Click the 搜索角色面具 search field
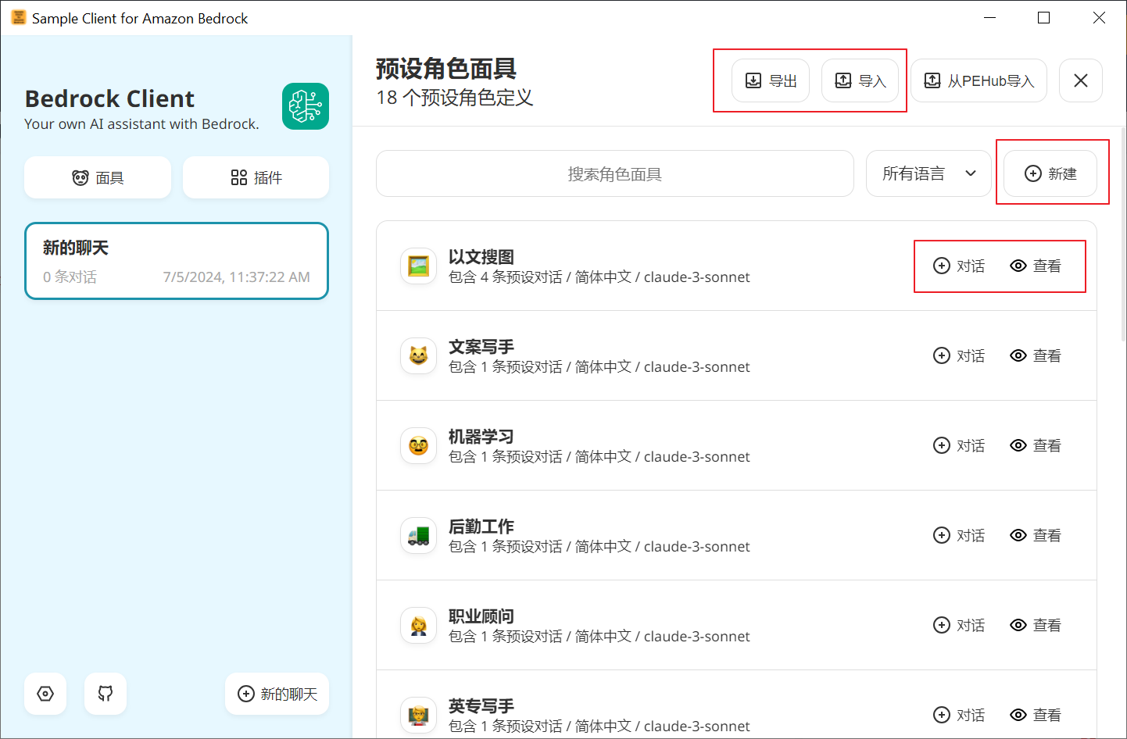This screenshot has width=1127, height=739. click(x=614, y=173)
